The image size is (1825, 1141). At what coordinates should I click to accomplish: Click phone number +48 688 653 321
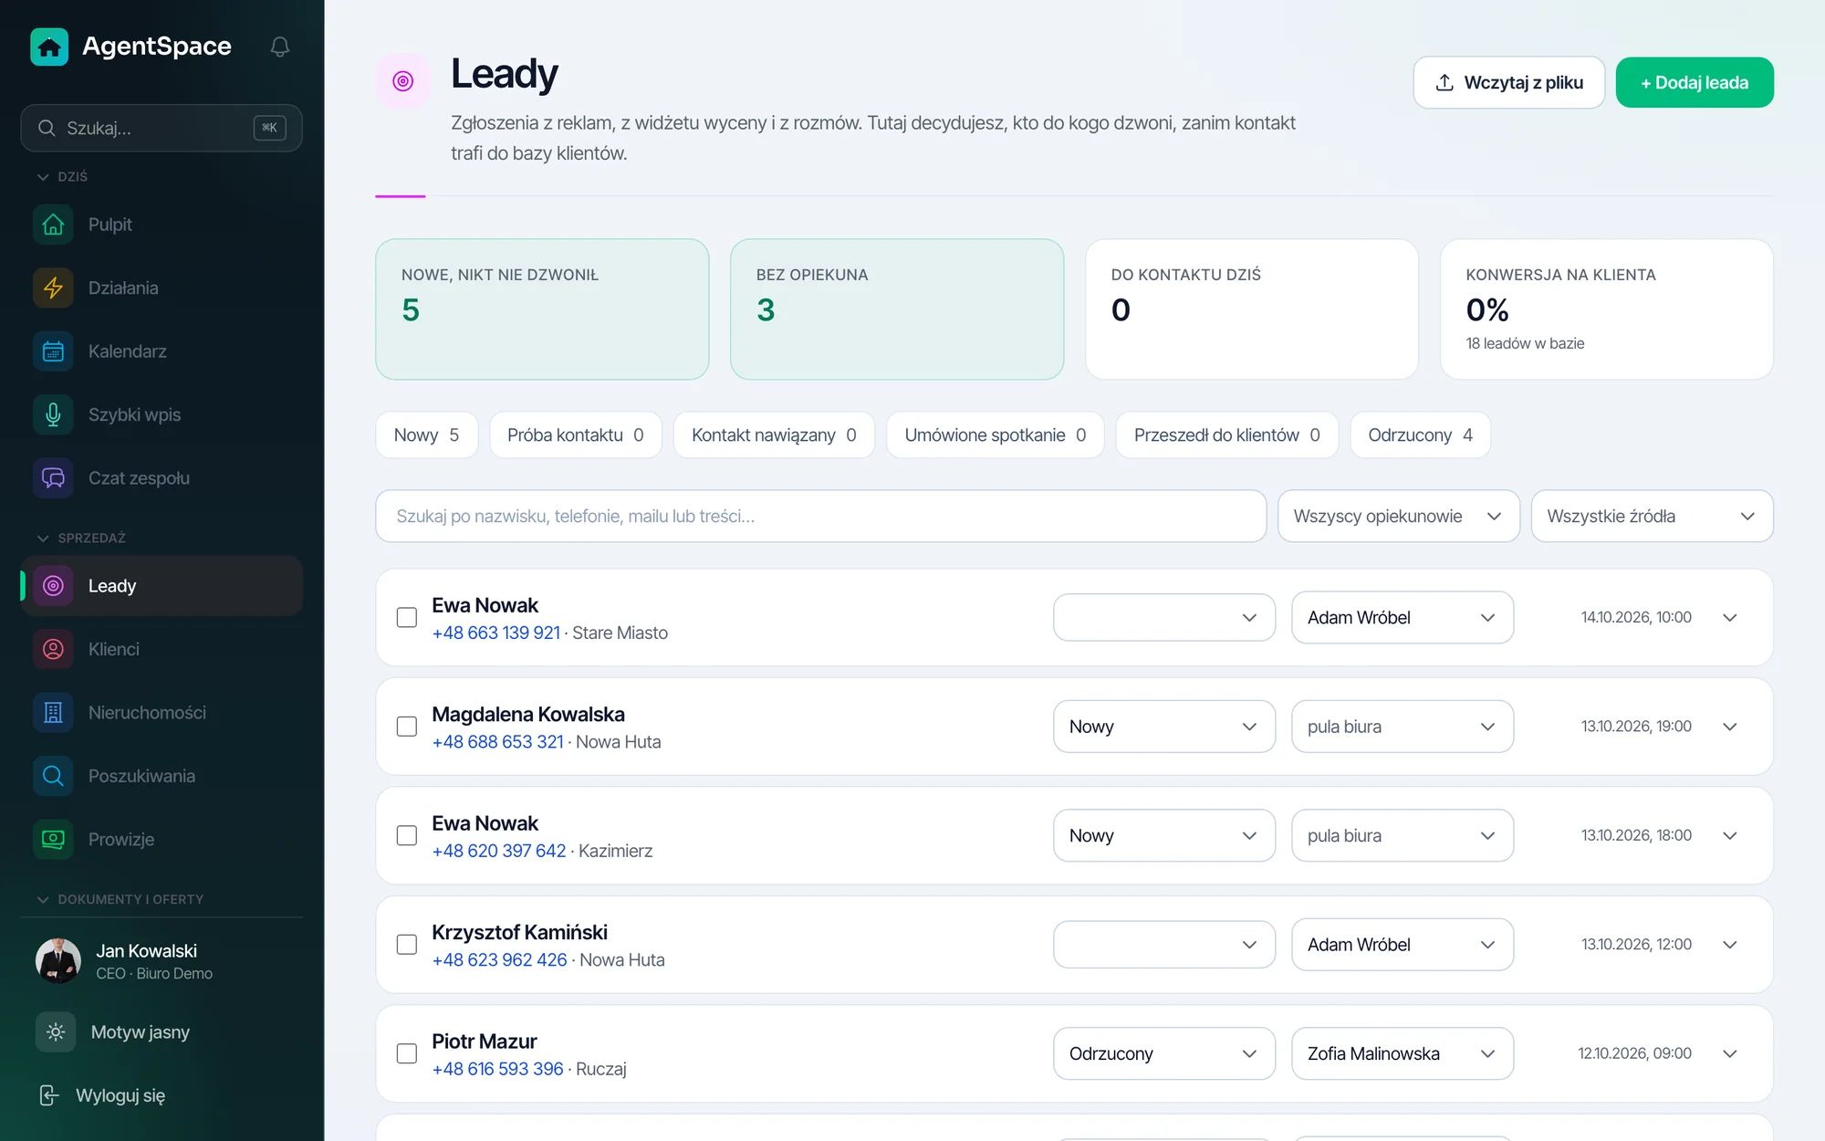coord(497,742)
